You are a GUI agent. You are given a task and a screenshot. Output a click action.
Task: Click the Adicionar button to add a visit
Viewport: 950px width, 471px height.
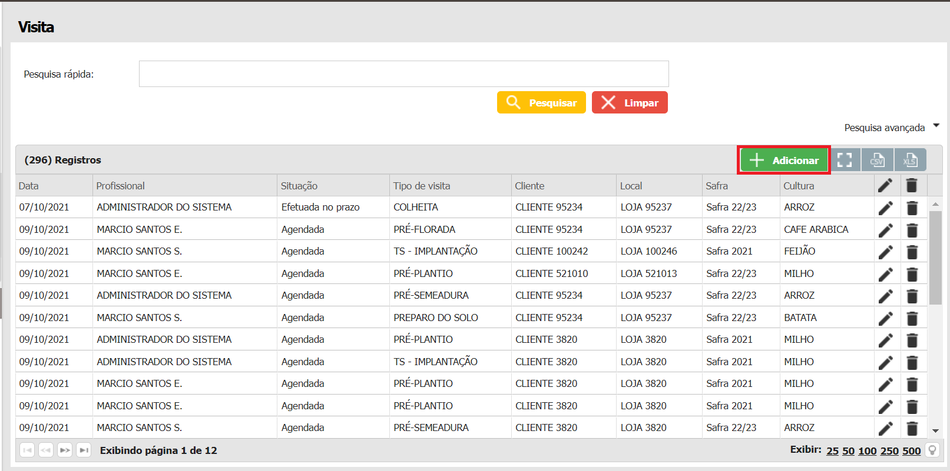pos(784,160)
